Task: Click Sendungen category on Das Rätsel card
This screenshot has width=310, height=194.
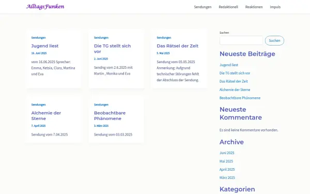Action: click(164, 38)
